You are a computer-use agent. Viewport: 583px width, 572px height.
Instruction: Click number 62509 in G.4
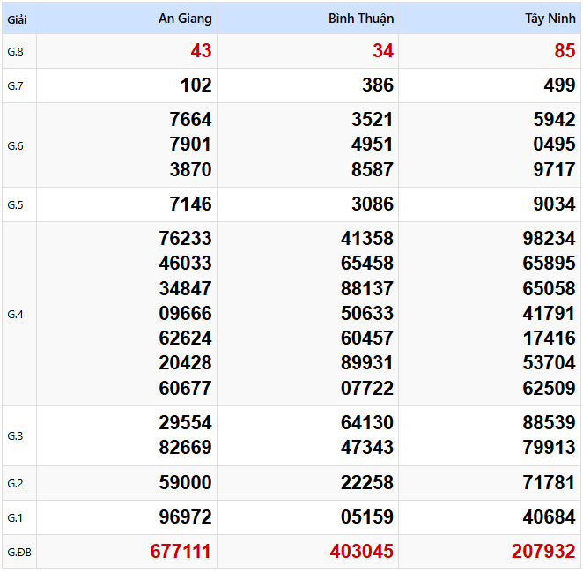point(550,388)
